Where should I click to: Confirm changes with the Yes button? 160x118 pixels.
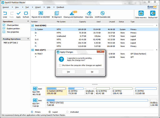pyautogui.click(x=69, y=72)
